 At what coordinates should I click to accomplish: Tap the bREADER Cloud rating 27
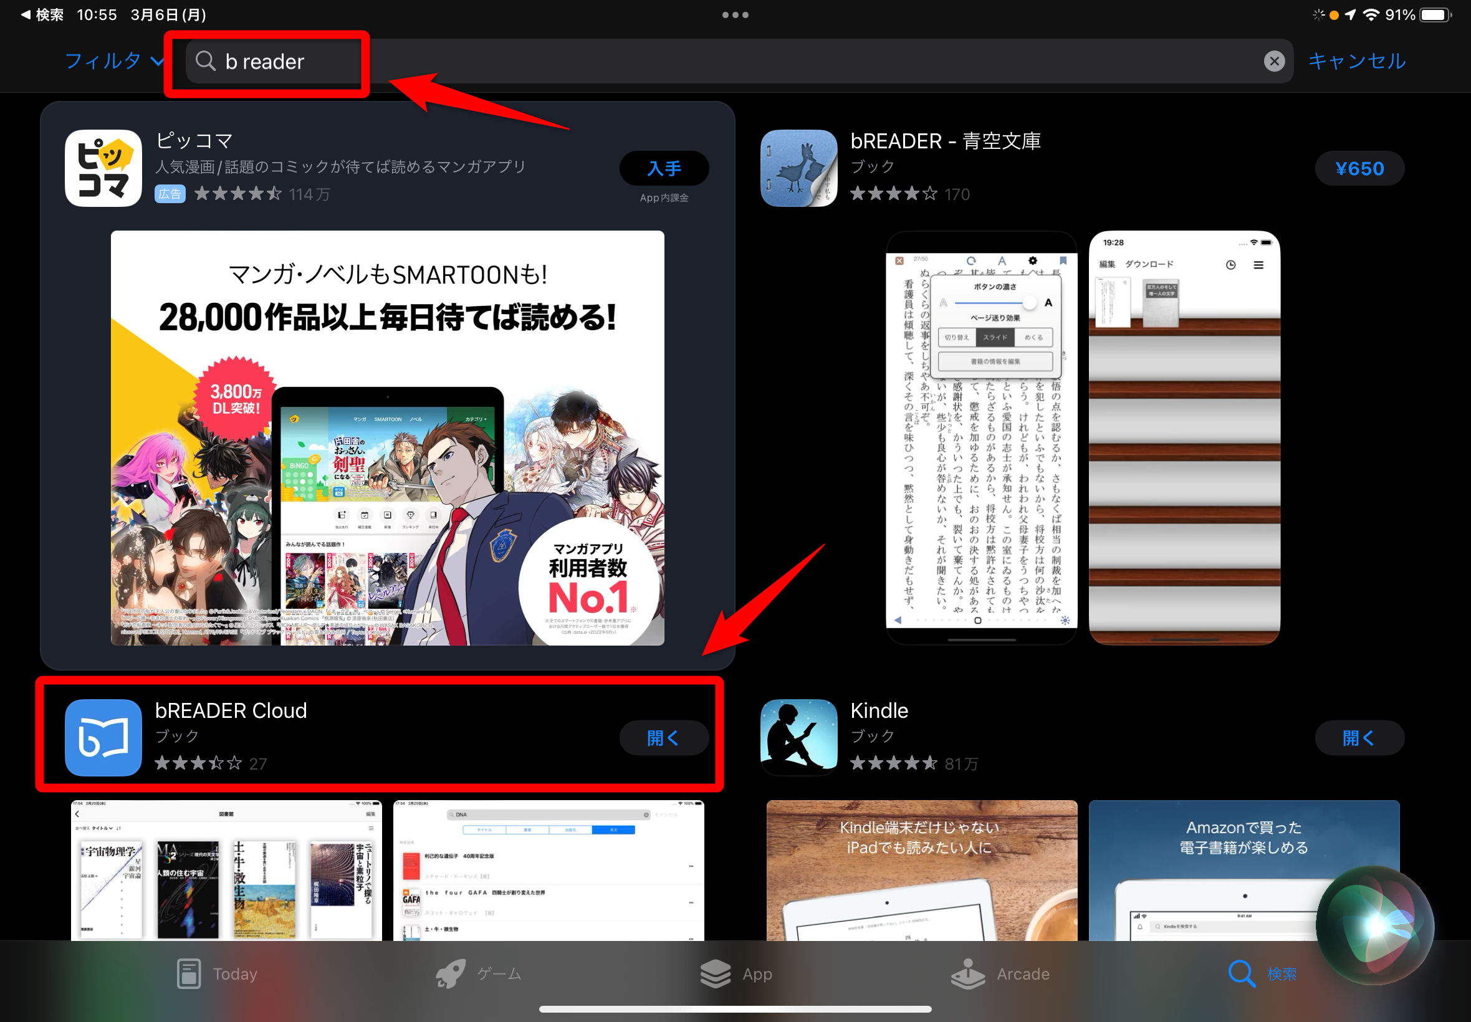[211, 763]
